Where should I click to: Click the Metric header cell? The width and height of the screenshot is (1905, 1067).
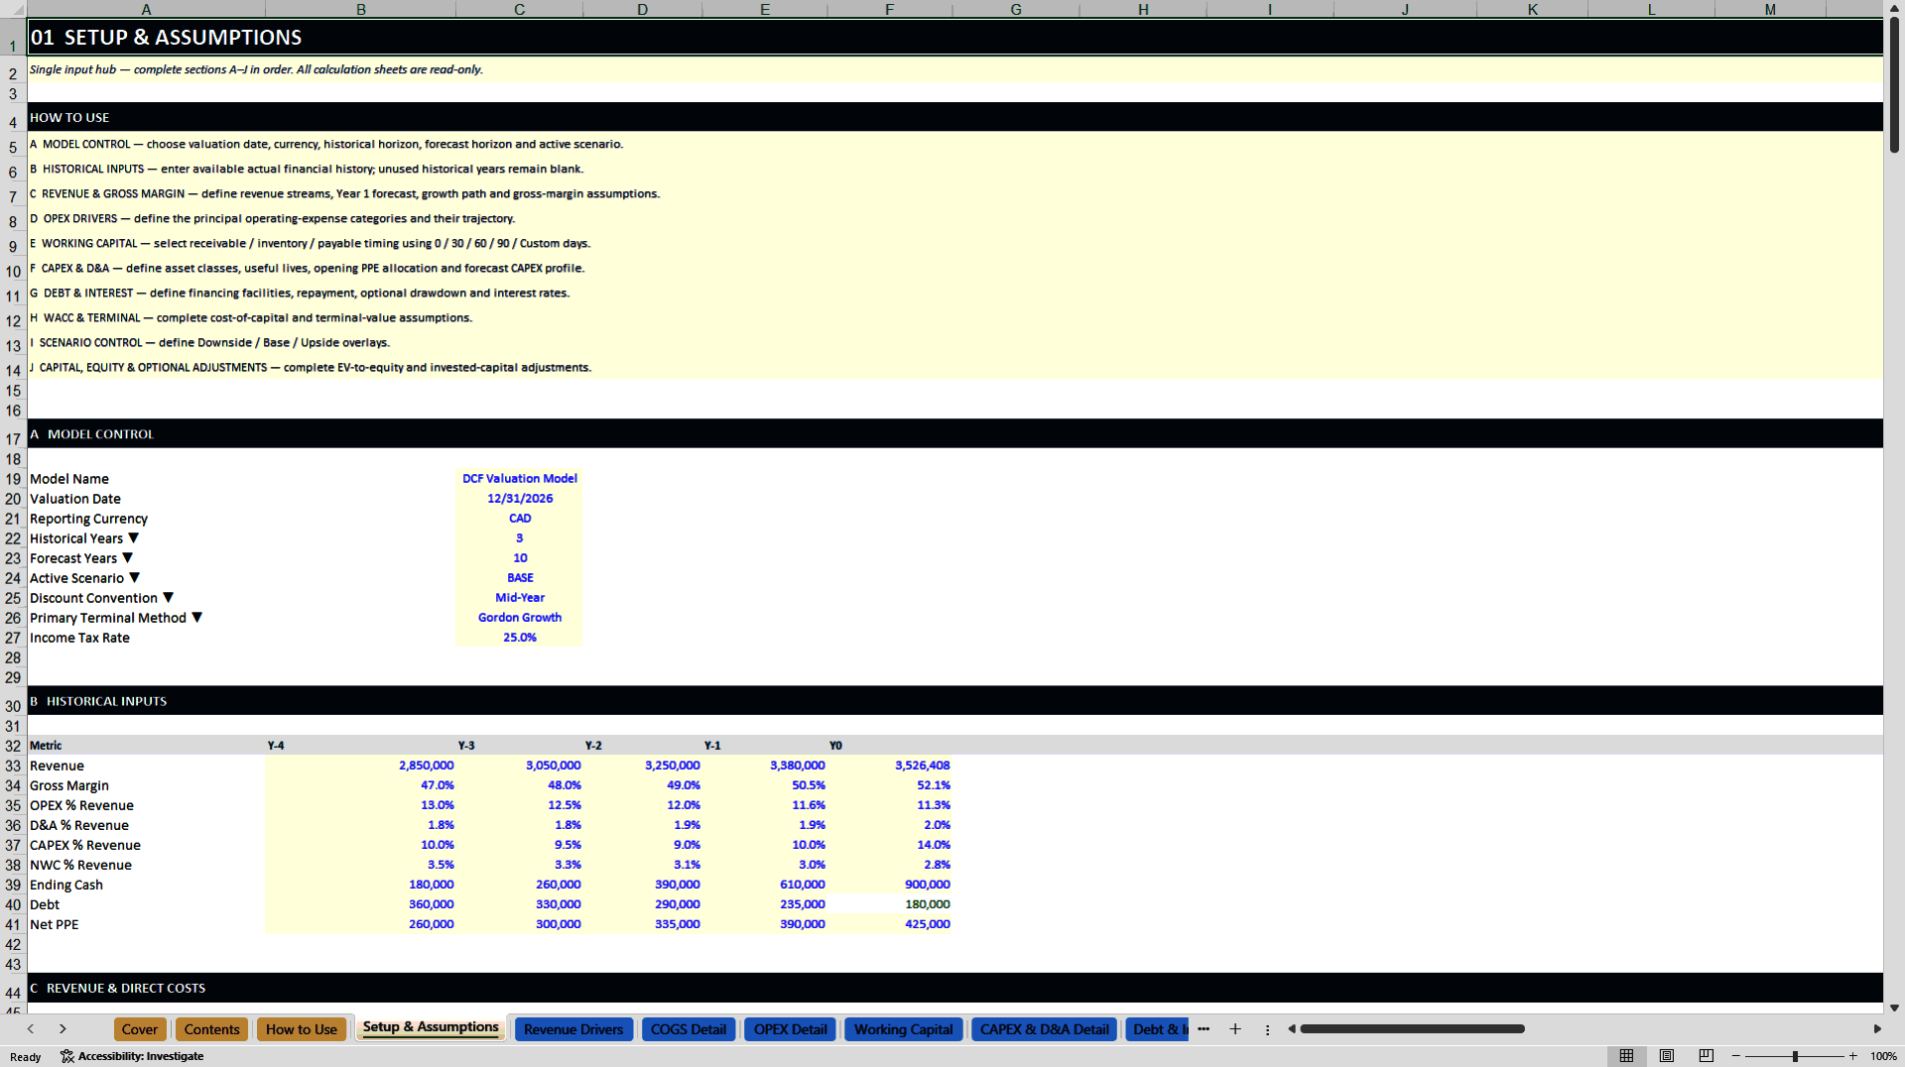[x=146, y=746]
